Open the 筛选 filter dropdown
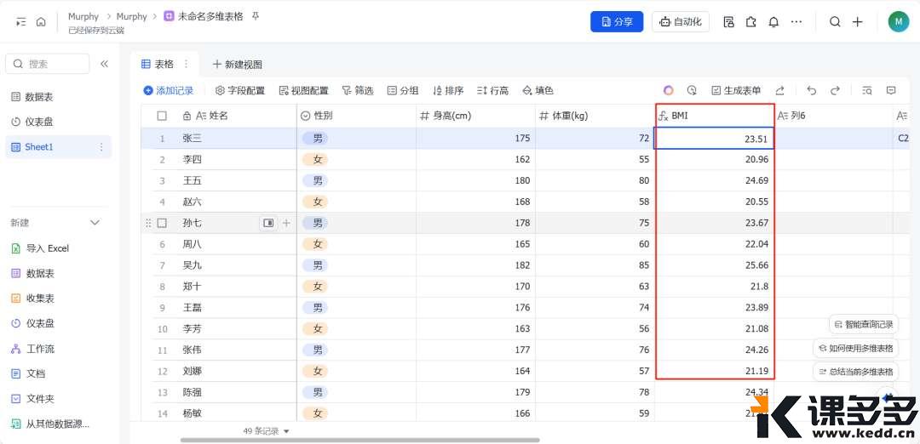This screenshot has height=444, width=920. [357, 90]
